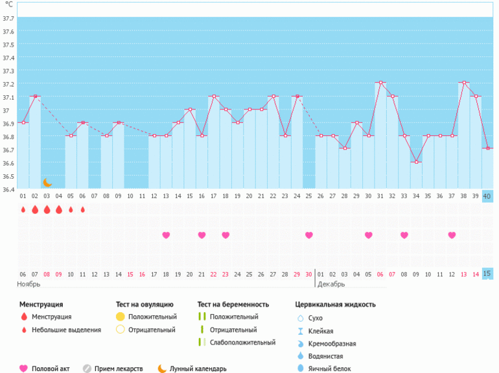This screenshot has height=373, width=499.
Task: Select the highlighted cycle day 40 cell
Action: point(487,196)
